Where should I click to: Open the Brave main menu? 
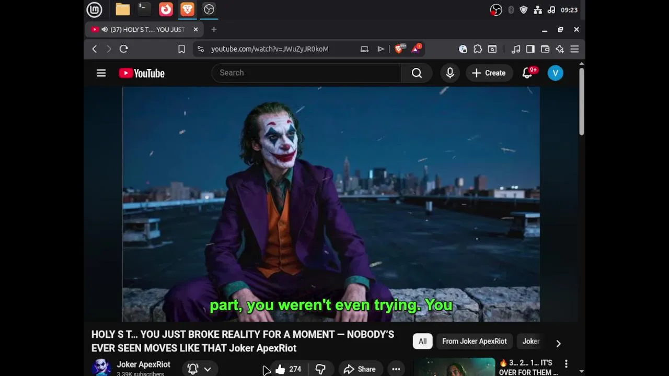point(574,49)
